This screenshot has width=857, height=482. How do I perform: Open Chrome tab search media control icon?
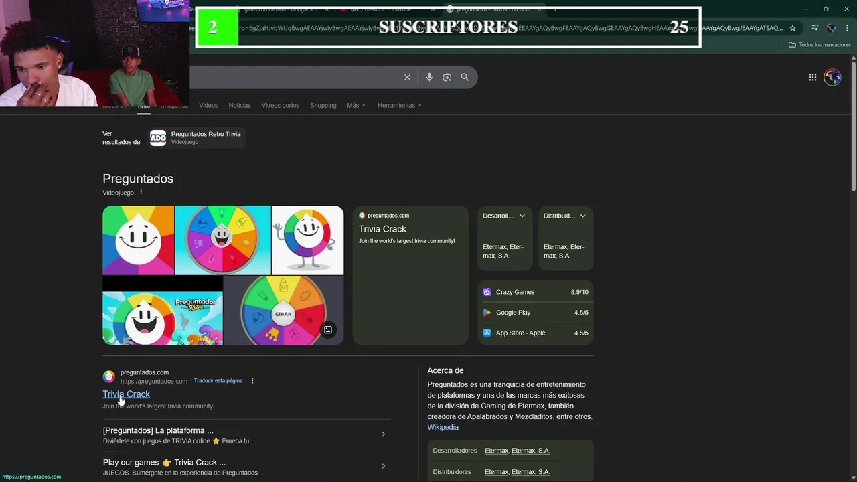(815, 28)
